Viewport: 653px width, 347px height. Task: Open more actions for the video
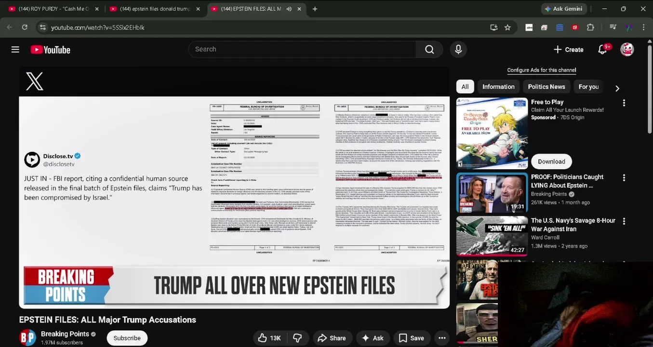tap(442, 338)
